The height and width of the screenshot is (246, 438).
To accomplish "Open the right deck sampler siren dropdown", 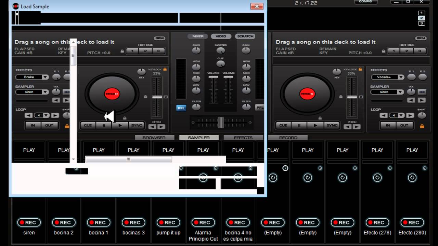I will pyautogui.click(x=400, y=92).
